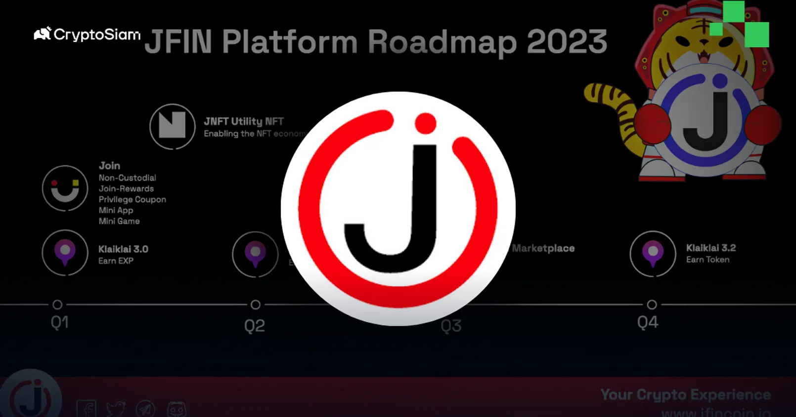Open the jfincoin.io website link
796x417 pixels.
point(716,413)
